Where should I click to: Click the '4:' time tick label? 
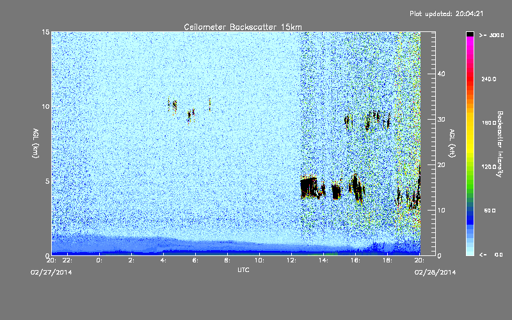[163, 260]
